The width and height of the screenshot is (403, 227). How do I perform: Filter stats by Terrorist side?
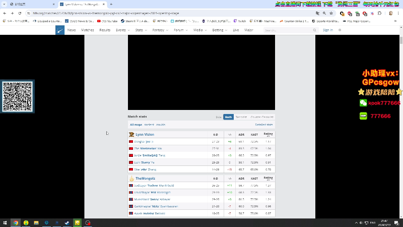[x=241, y=117]
